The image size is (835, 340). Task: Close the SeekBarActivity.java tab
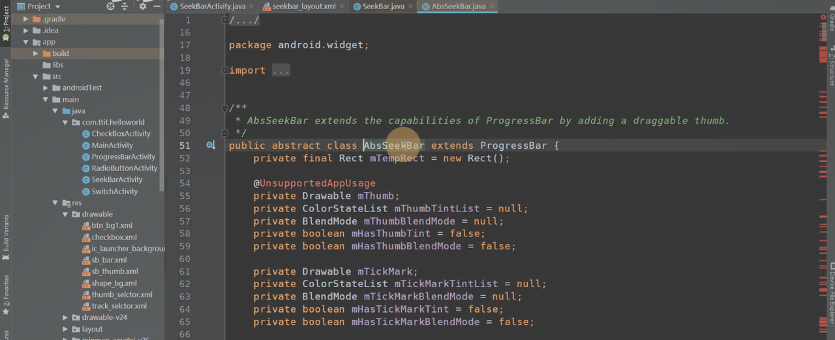(x=250, y=7)
